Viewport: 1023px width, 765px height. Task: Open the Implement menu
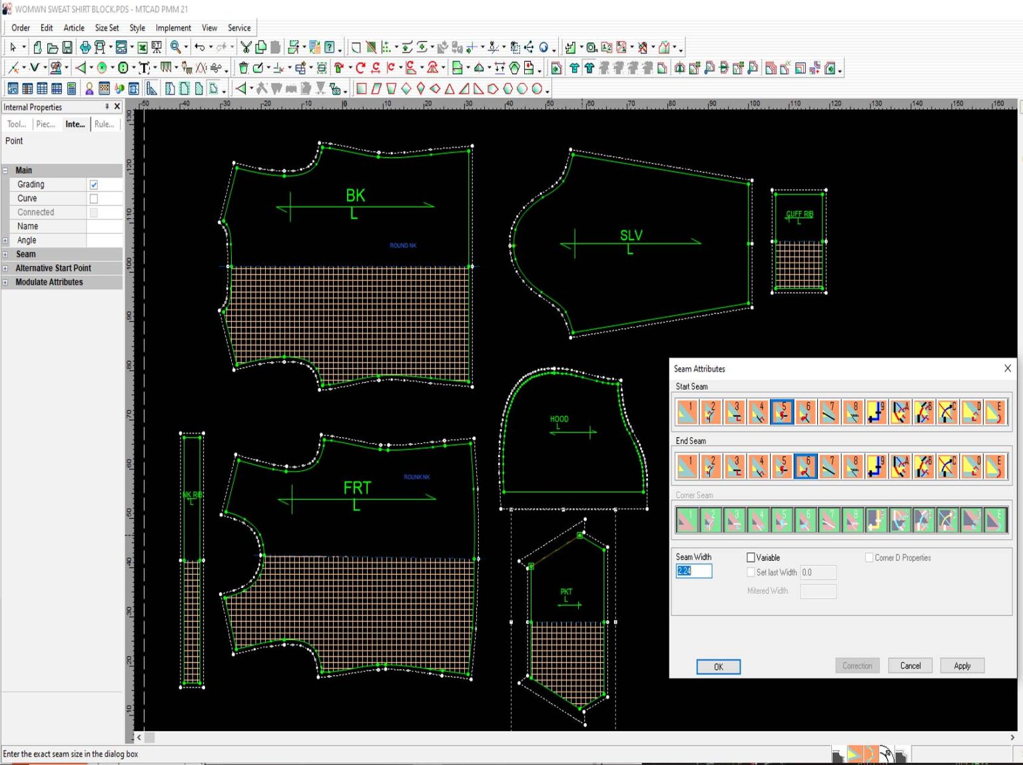point(173,28)
